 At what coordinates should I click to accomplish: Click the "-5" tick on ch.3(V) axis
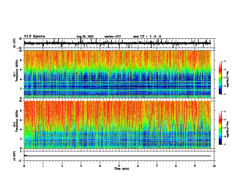[20, 161]
